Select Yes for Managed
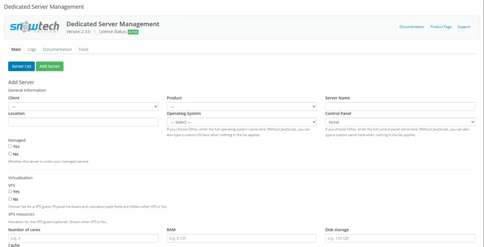The height and width of the screenshot is (247, 484). (x=10, y=146)
